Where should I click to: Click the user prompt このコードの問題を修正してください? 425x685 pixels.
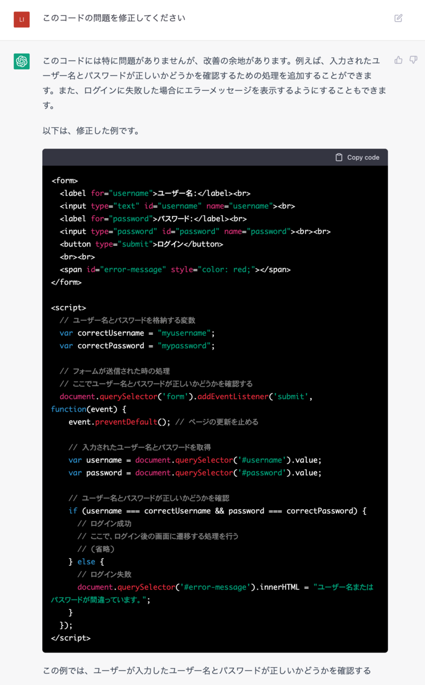pos(114,18)
